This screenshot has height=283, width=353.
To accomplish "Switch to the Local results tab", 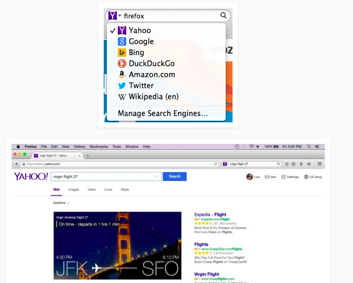I will pyautogui.click(x=108, y=190).
